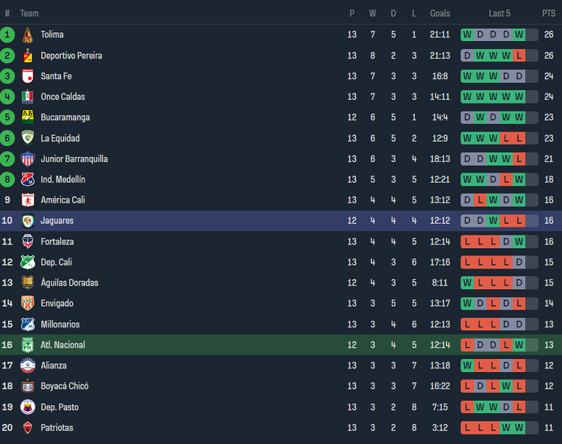Click the Deportivo Pereira team logo

coord(28,55)
